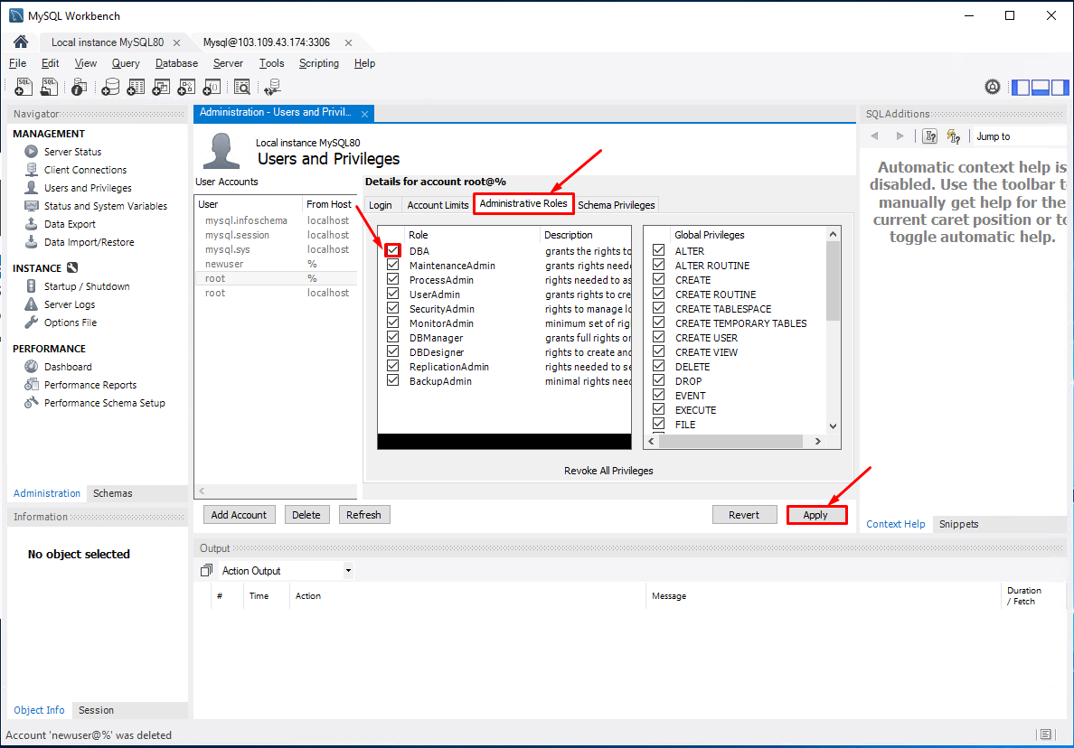This screenshot has height=748, width=1074.
Task: Toggle the bottom output panel icon
Action: tap(1041, 87)
